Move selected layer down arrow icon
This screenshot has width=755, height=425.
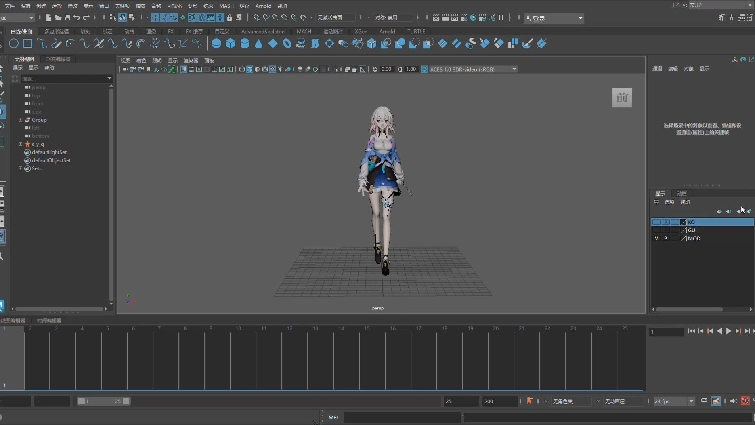(x=729, y=212)
